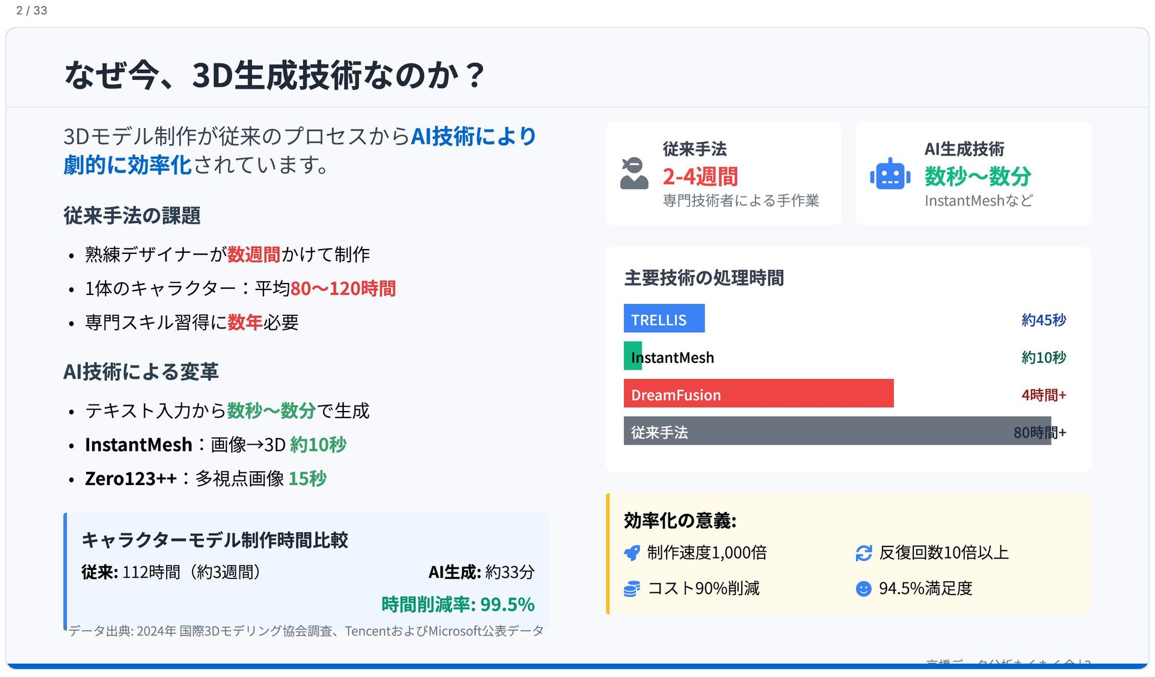Viewport: 1155px width, 677px height.
Task: Click the slide title なぜ今、3D生成技術なのか？
Action: pos(274,75)
